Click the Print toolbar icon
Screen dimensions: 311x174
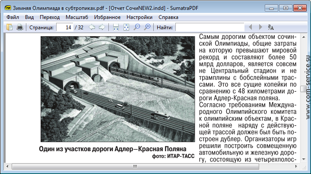(x=19, y=27)
